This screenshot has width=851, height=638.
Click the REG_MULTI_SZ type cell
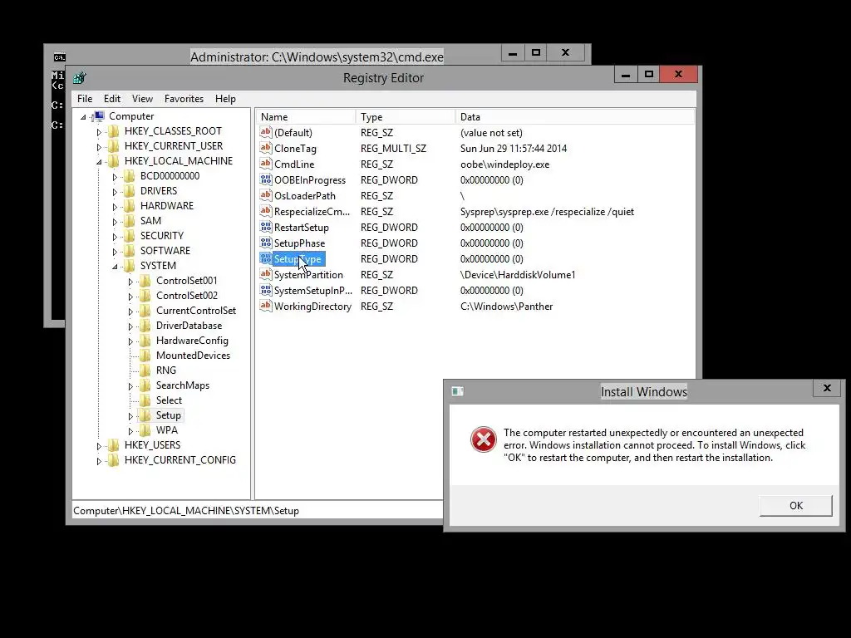coord(393,149)
